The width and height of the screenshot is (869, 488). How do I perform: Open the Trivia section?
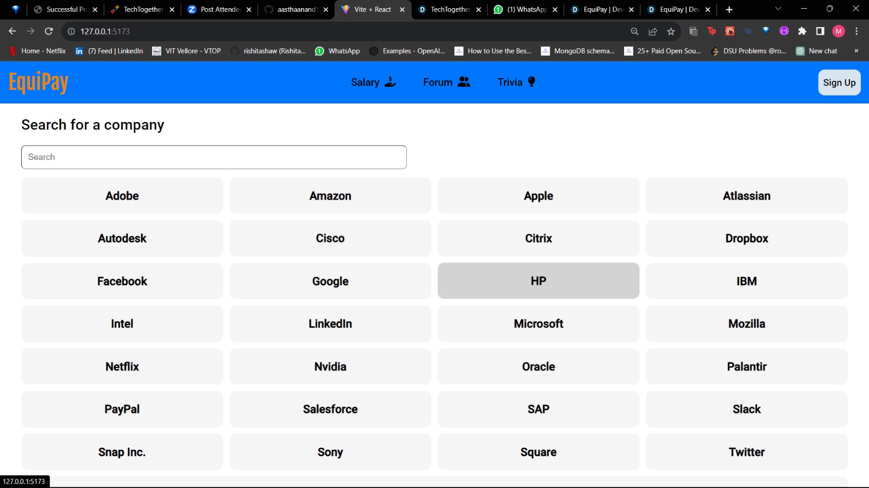click(x=517, y=82)
